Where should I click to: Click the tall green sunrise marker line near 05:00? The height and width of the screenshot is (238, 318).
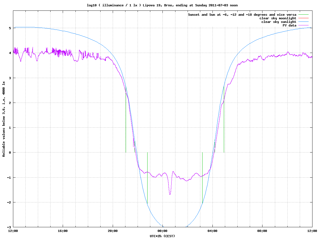[224, 119]
